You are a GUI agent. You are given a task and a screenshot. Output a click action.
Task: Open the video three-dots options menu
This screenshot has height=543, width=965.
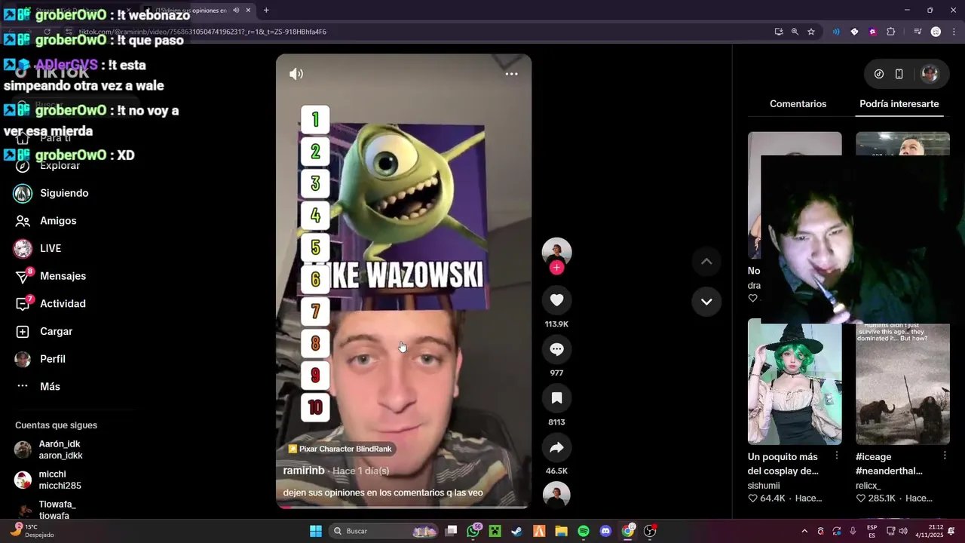click(x=511, y=74)
